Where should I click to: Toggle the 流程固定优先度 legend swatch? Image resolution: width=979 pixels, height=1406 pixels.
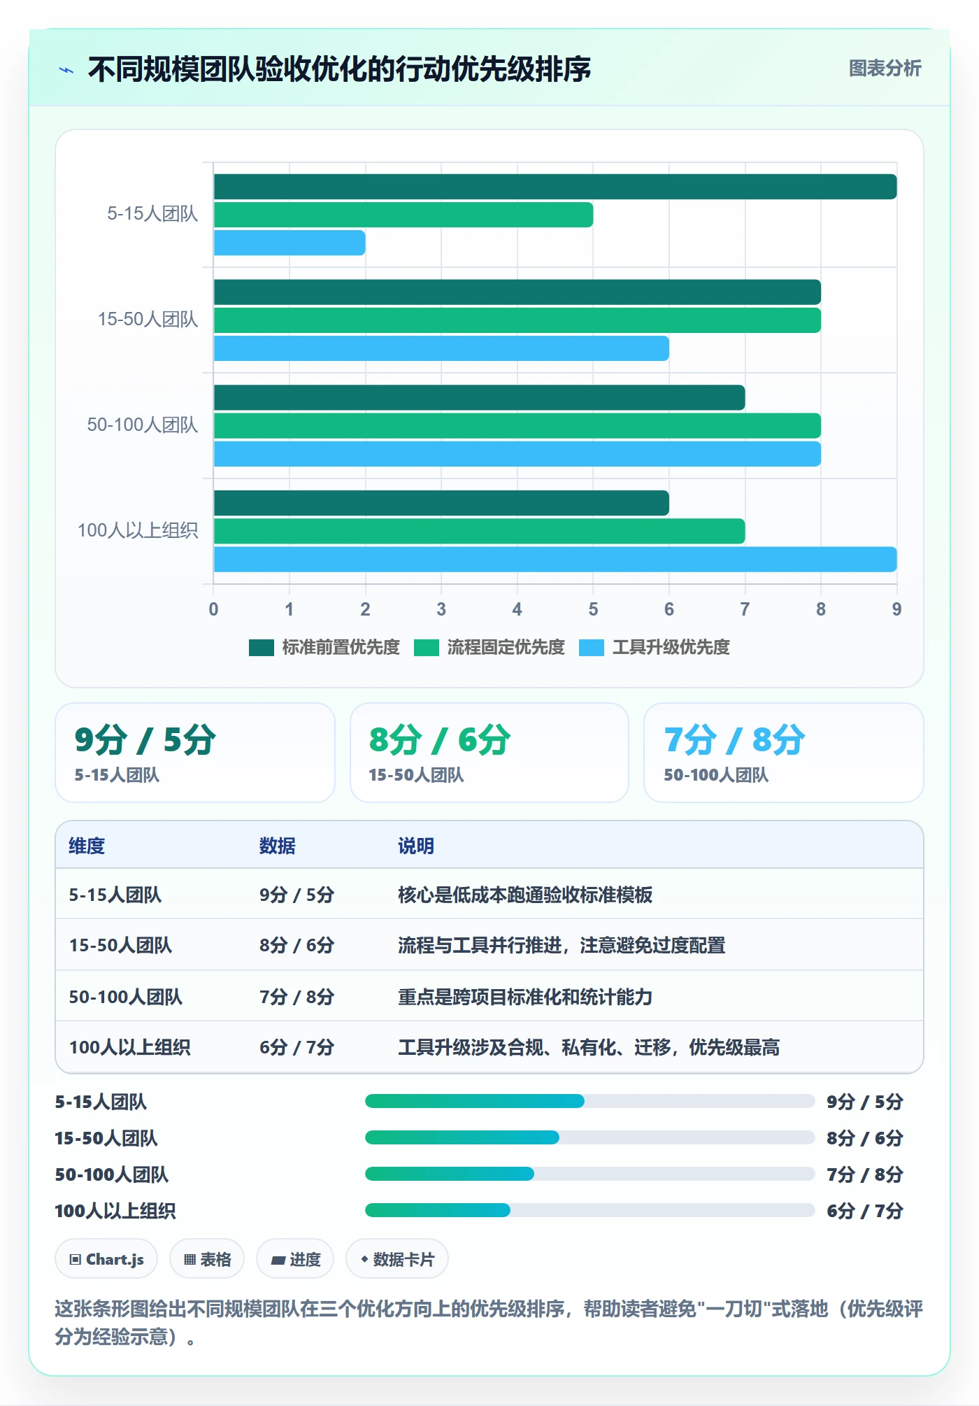[x=426, y=648]
